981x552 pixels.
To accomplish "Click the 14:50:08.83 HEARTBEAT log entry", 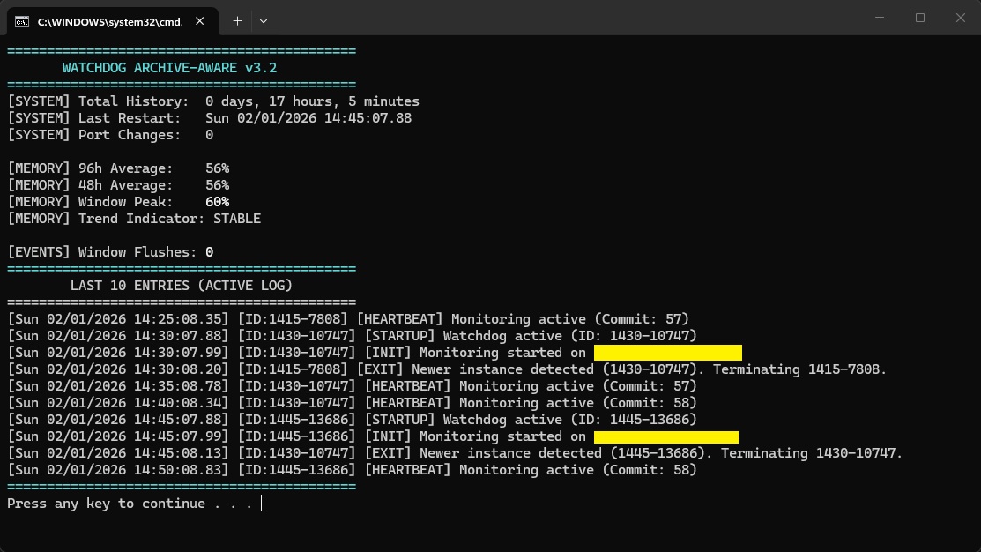I will tap(353, 470).
